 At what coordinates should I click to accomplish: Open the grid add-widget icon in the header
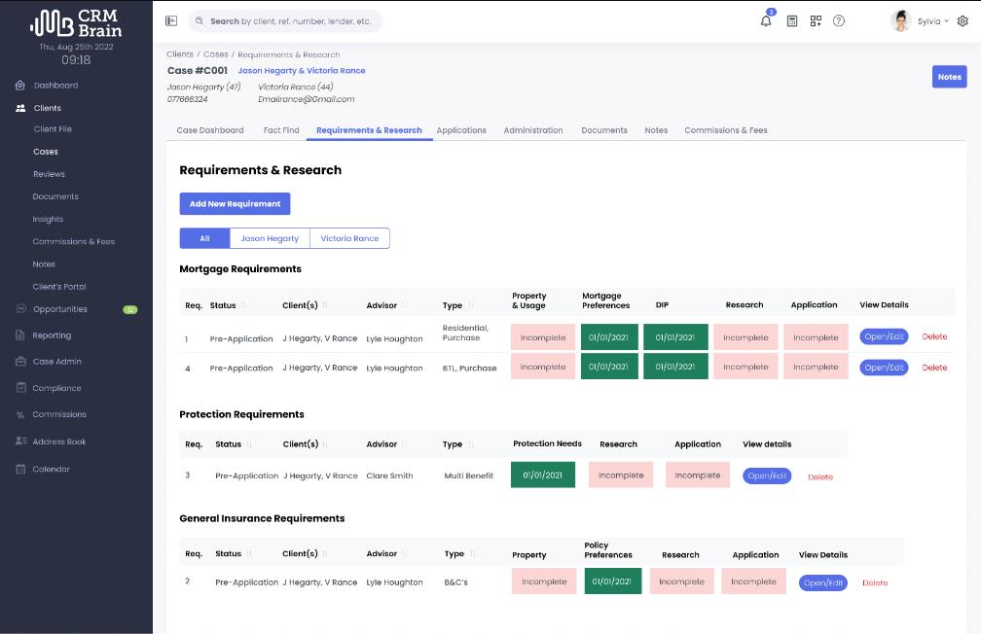click(816, 20)
